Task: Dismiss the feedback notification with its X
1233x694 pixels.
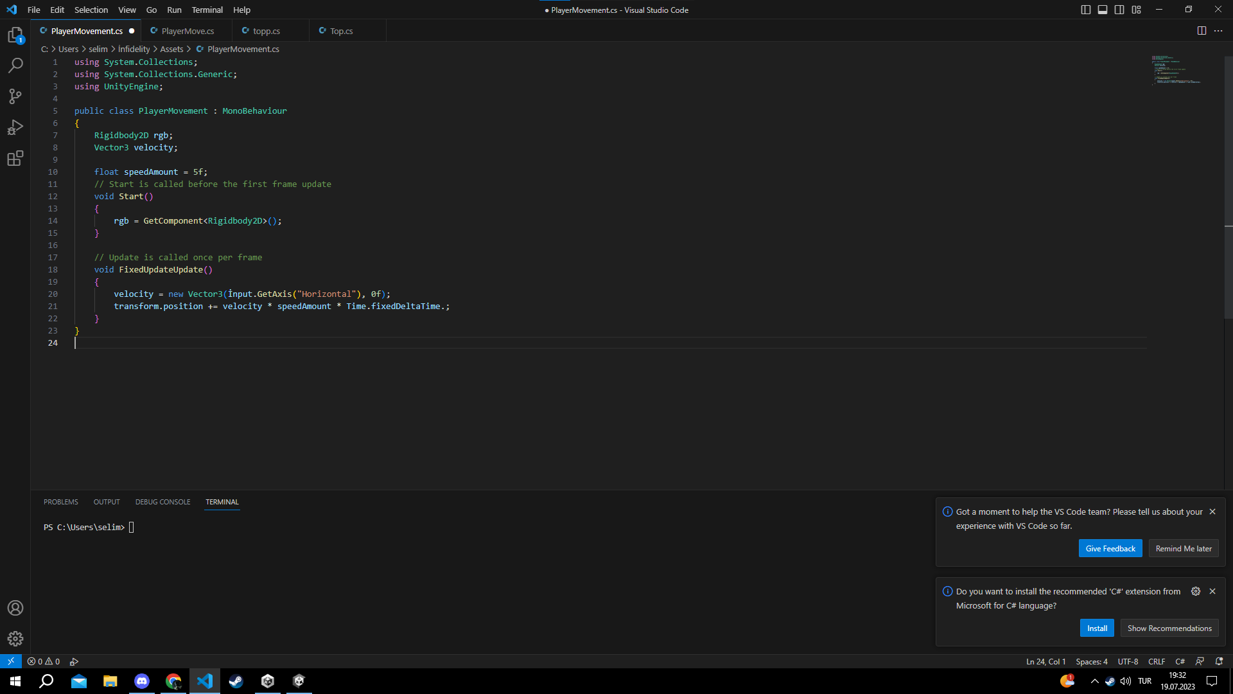Action: (1212, 512)
